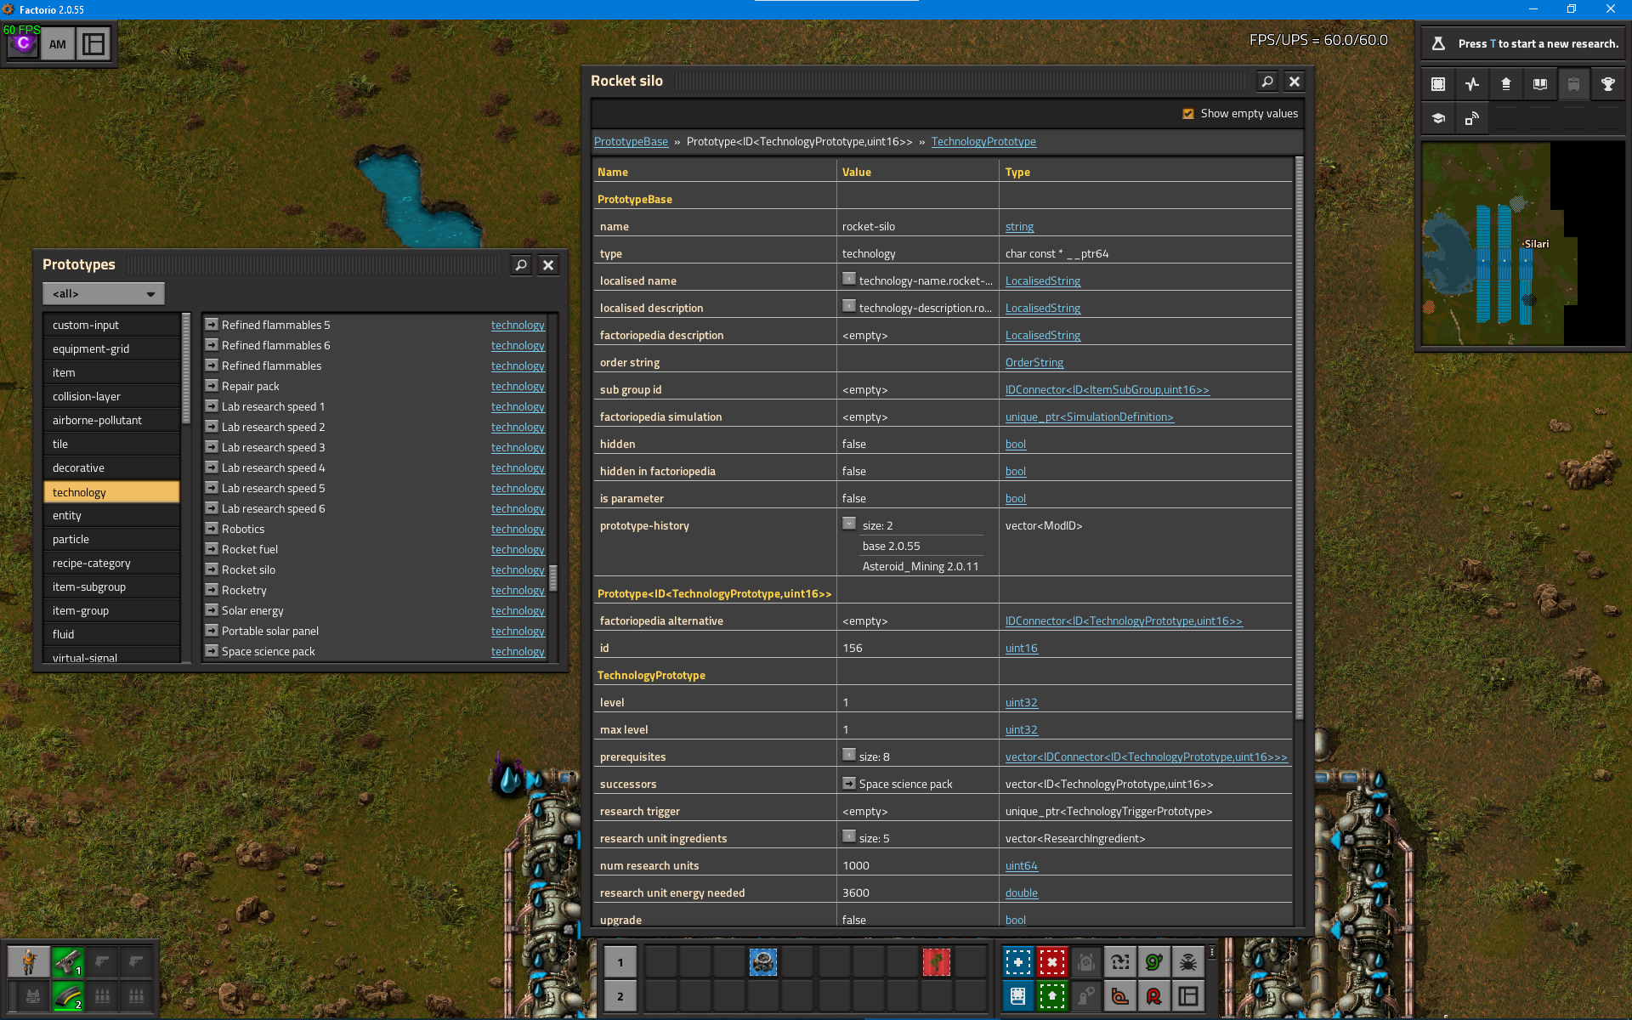Click the technology list scrollbar handle
This screenshot has height=1020, width=1632.
553,578
